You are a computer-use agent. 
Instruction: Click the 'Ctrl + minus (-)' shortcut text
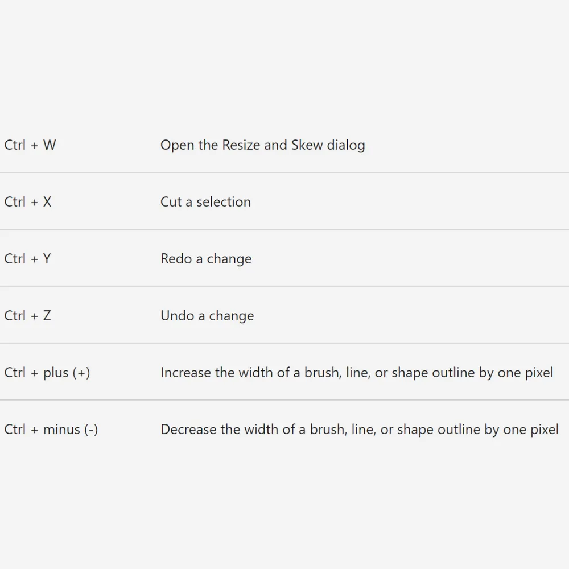tap(51, 430)
